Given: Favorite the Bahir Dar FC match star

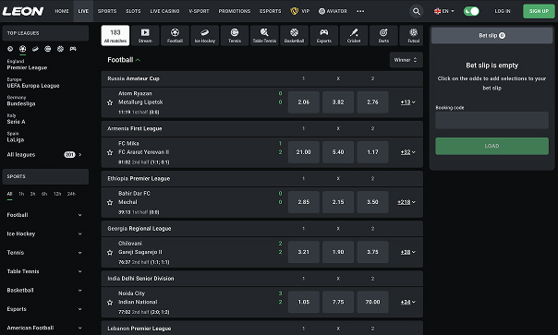Looking at the screenshot, I should [x=110, y=202].
